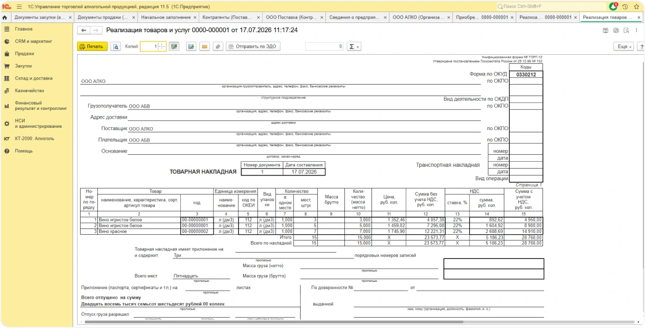Switch to Начальное заполнение tab
This screenshot has height=328, width=645.
click(x=166, y=18)
